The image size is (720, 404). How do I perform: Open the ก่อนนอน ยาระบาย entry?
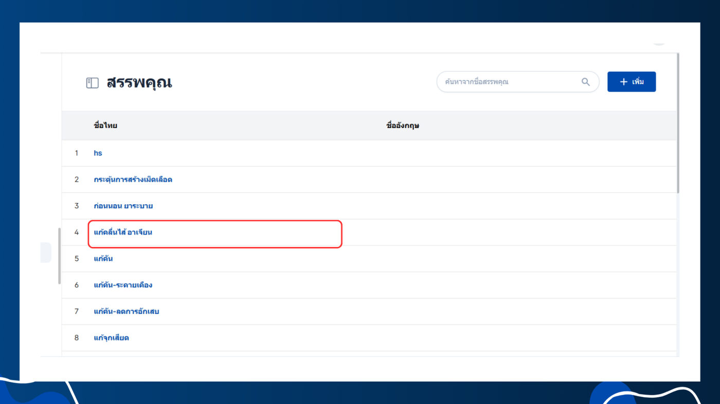pyautogui.click(x=123, y=206)
